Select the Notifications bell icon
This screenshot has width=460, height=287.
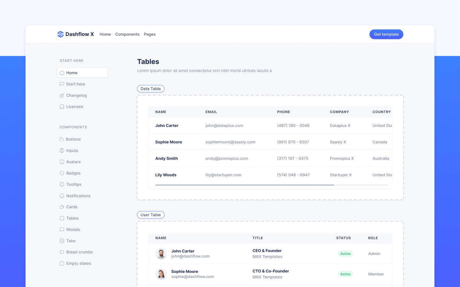62,195
